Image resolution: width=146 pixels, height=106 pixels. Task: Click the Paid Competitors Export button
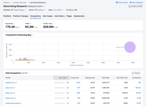click(x=136, y=73)
